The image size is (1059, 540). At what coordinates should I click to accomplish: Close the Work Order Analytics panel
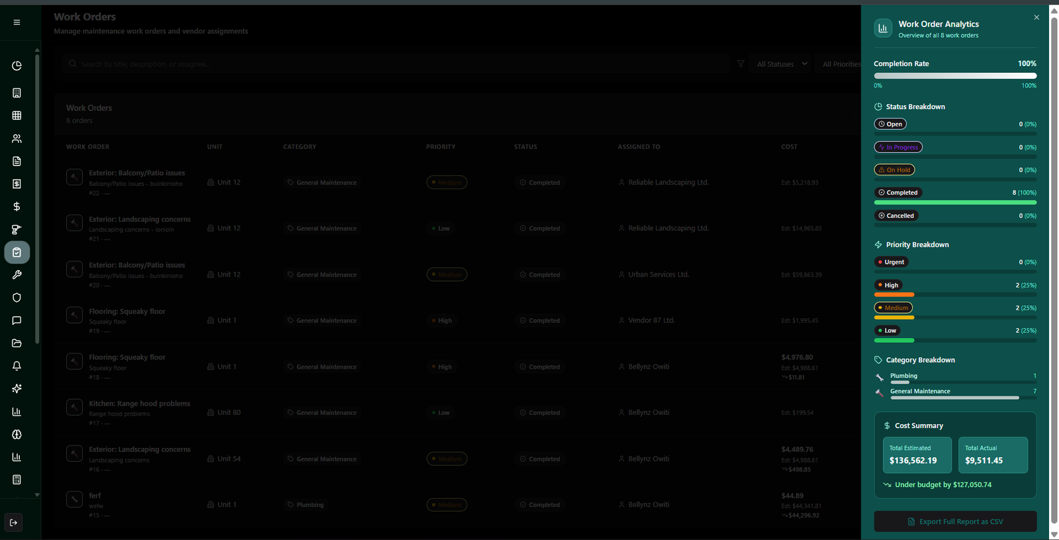click(1036, 17)
